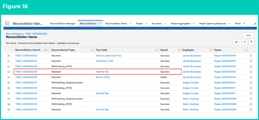Image resolution: width=259 pixels, height=120 pixels.
Task: Open Adam Hocking in the TRECI-0000000314 row
Action: pos(191,99)
